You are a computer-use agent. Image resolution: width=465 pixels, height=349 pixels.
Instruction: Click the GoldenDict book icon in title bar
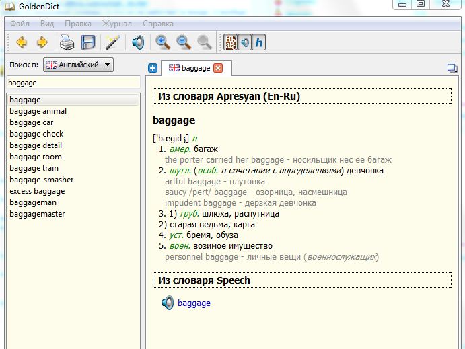click(x=10, y=6)
